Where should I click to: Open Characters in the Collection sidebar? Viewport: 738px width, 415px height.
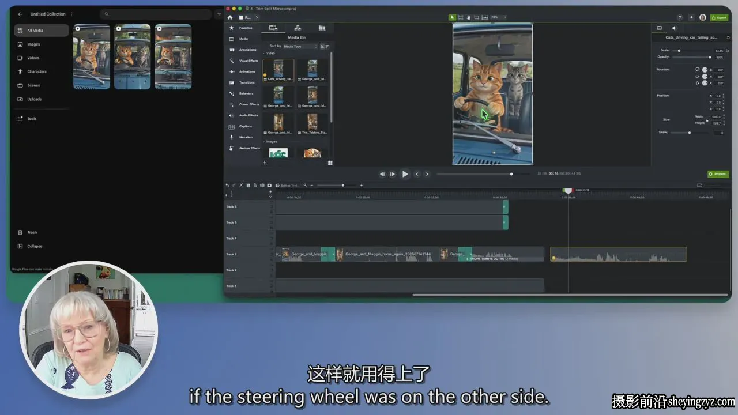(37, 71)
